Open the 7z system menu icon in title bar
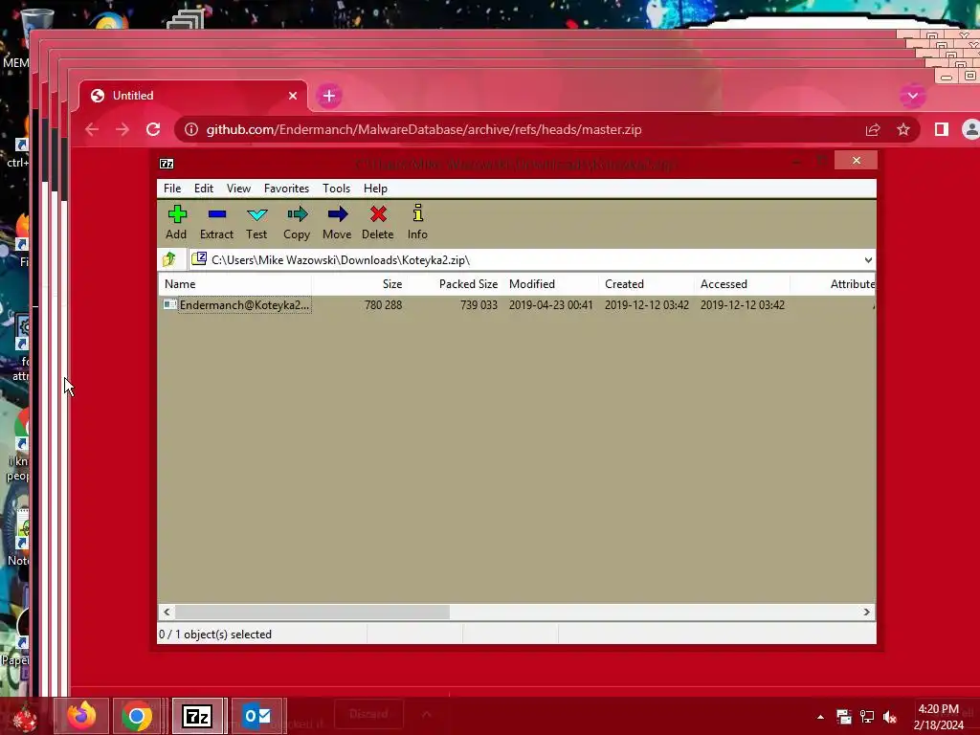 [167, 164]
